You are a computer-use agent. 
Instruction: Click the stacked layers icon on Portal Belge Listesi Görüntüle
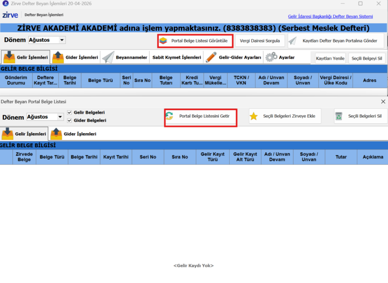point(163,40)
